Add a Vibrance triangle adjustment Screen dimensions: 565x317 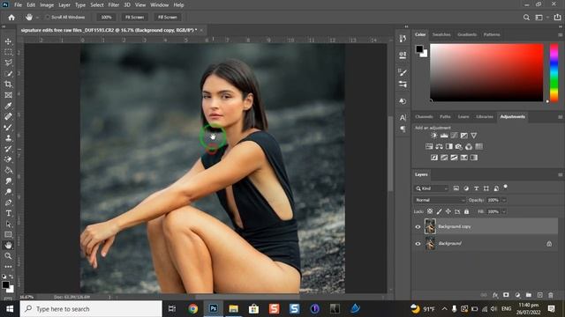[474, 136]
